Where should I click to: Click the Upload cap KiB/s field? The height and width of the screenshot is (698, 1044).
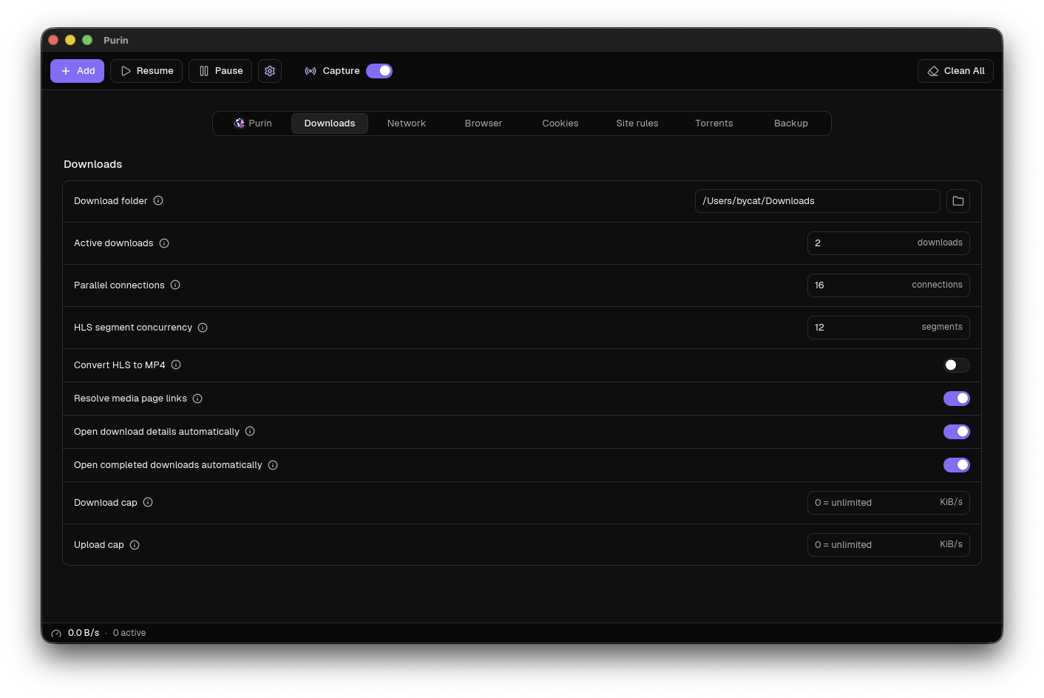pyautogui.click(x=889, y=545)
